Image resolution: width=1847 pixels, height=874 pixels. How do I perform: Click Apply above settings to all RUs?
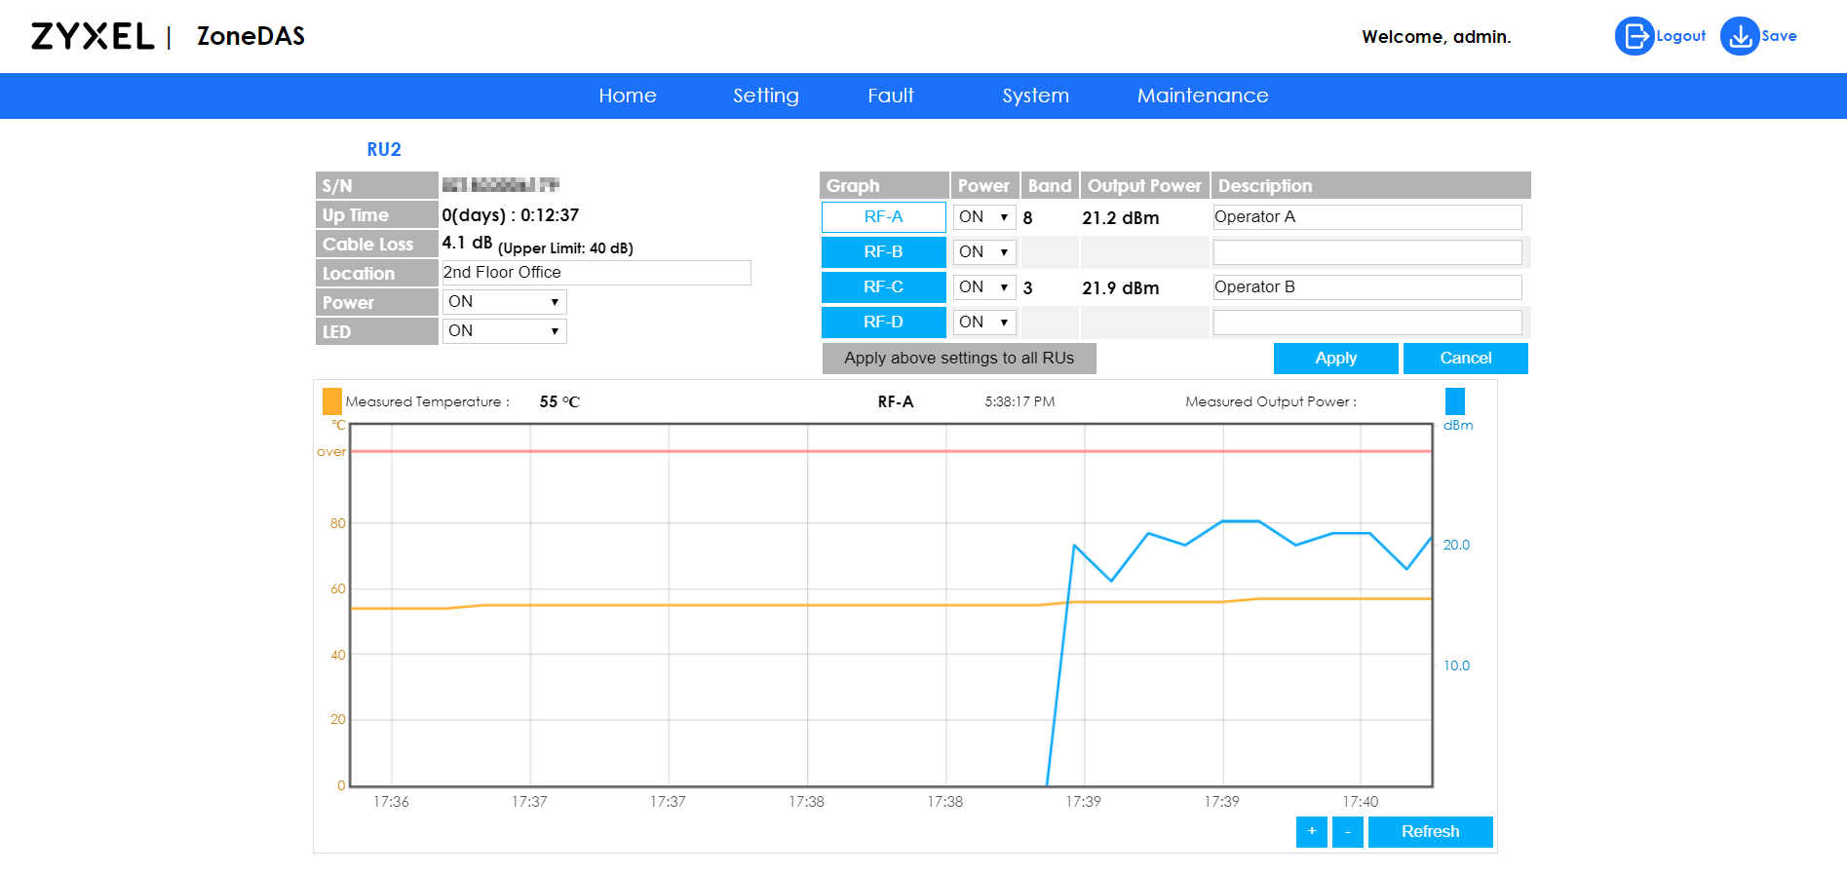(x=959, y=359)
